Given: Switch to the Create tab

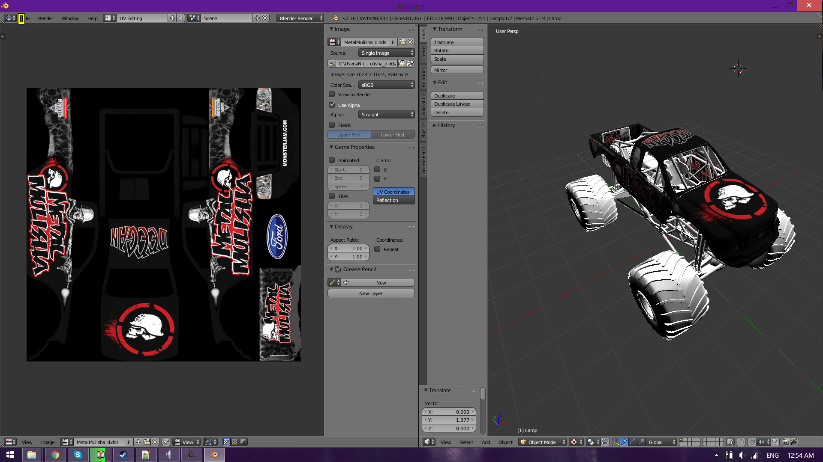Looking at the screenshot, I should point(423,53).
